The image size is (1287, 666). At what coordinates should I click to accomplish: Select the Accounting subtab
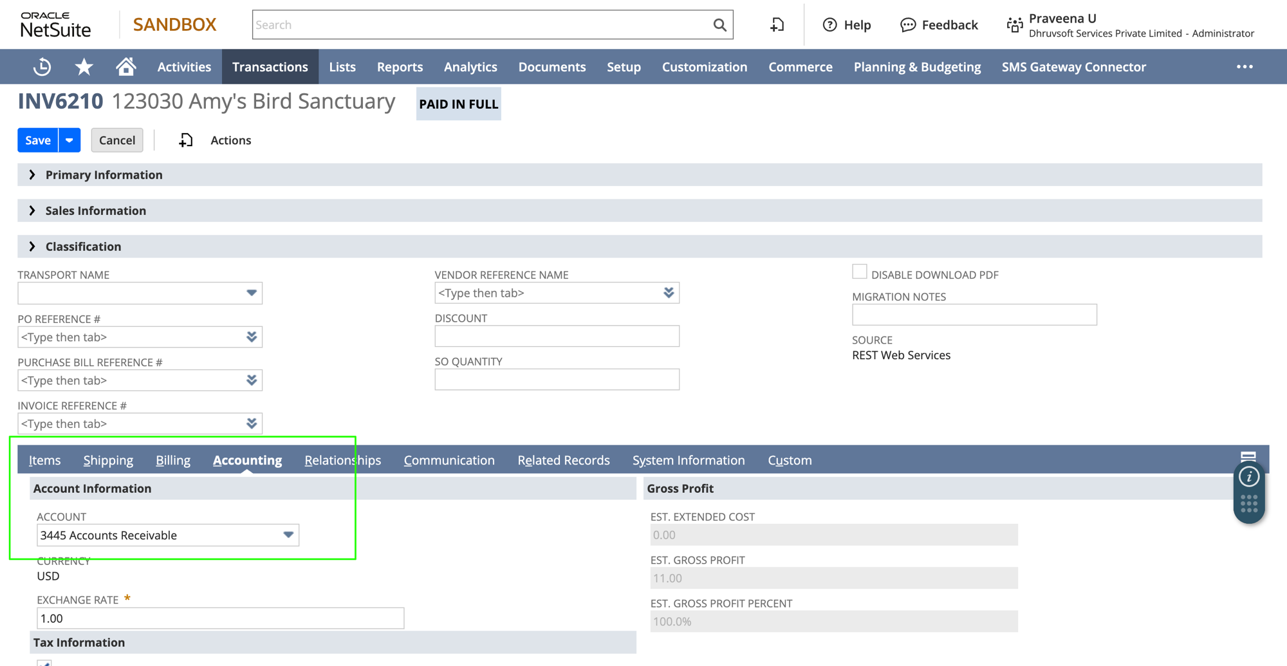pyautogui.click(x=247, y=460)
